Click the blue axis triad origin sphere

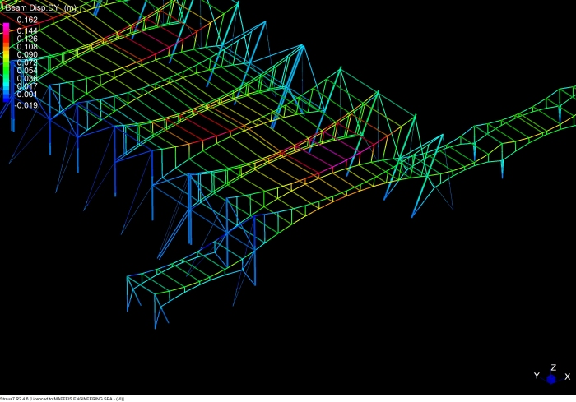(551, 379)
